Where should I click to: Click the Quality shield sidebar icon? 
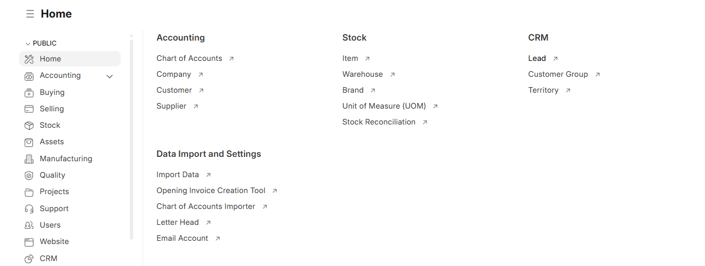(x=29, y=176)
